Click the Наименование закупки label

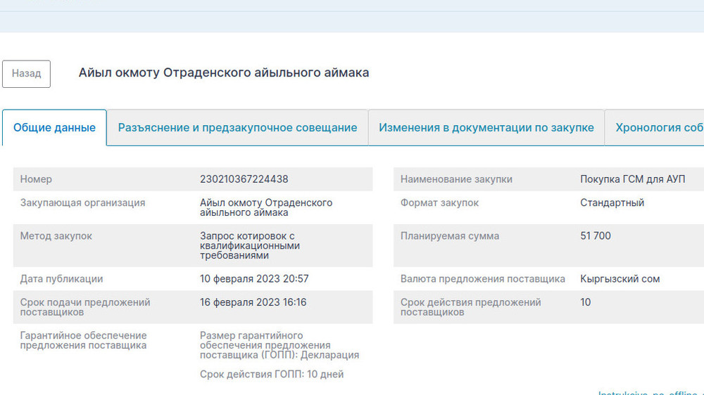pyautogui.click(x=456, y=179)
